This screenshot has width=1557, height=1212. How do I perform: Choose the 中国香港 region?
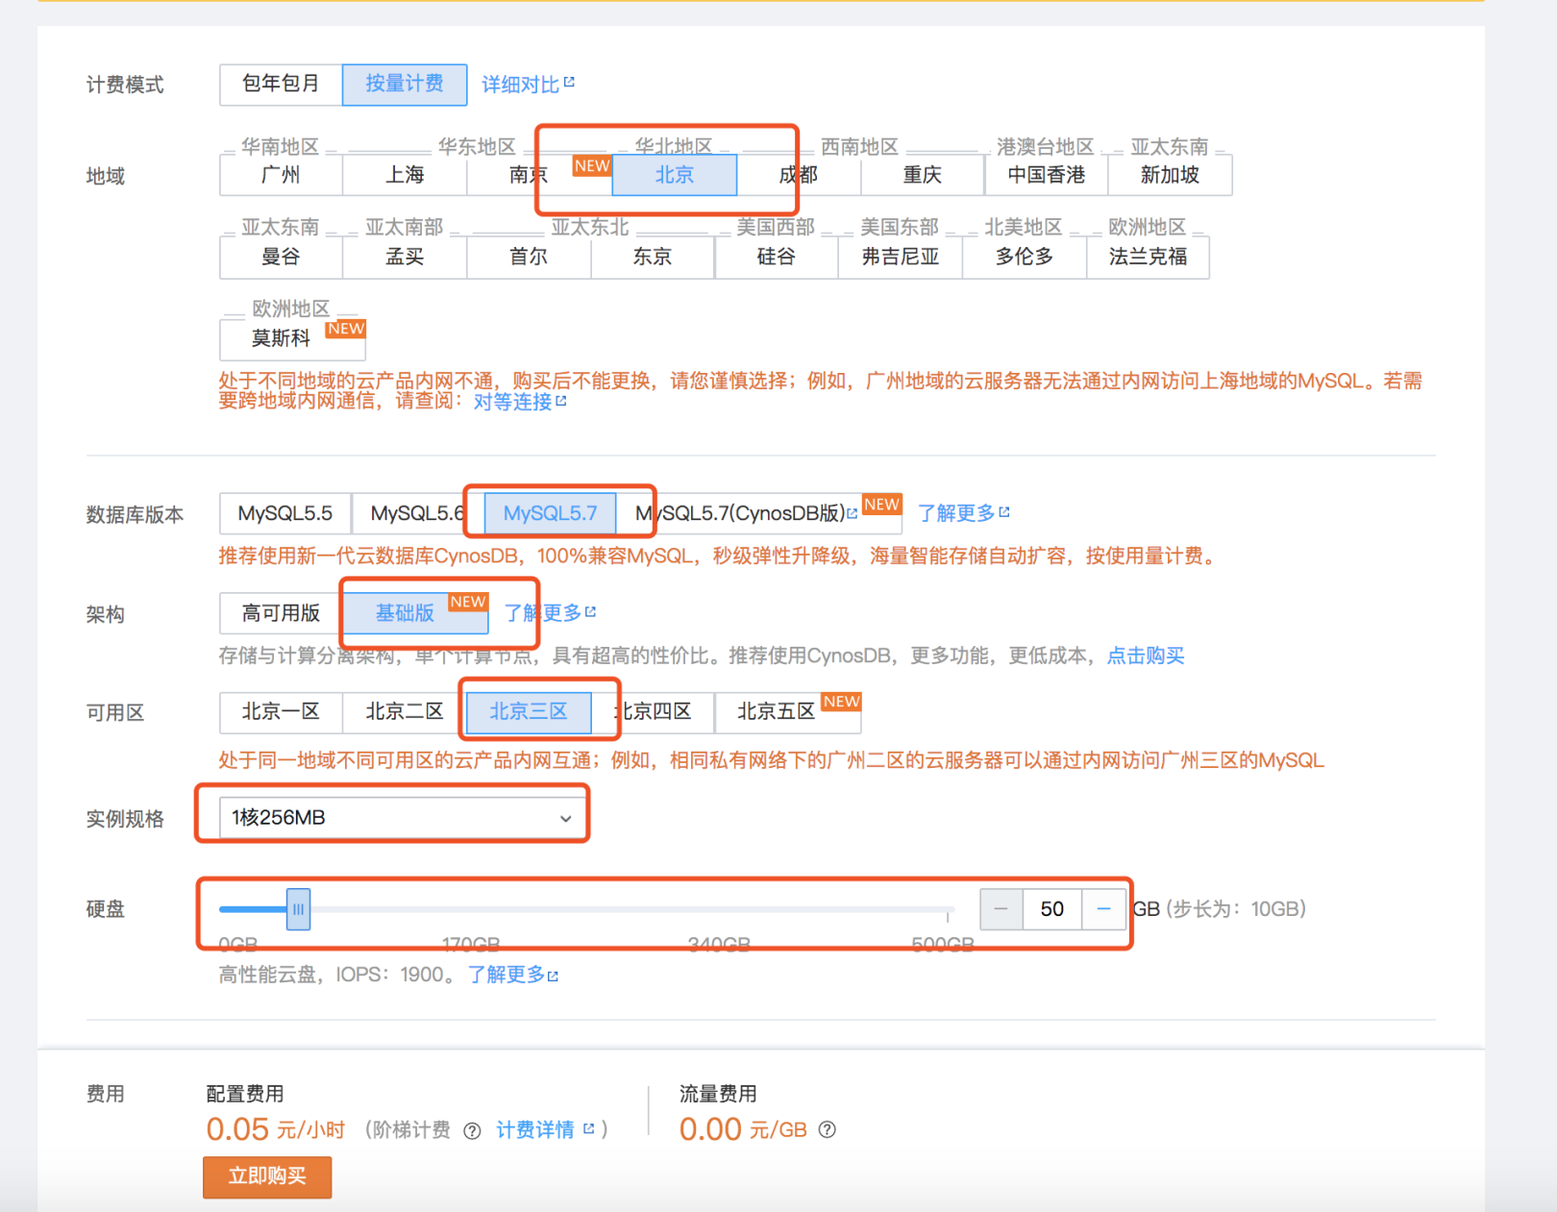1047,175
